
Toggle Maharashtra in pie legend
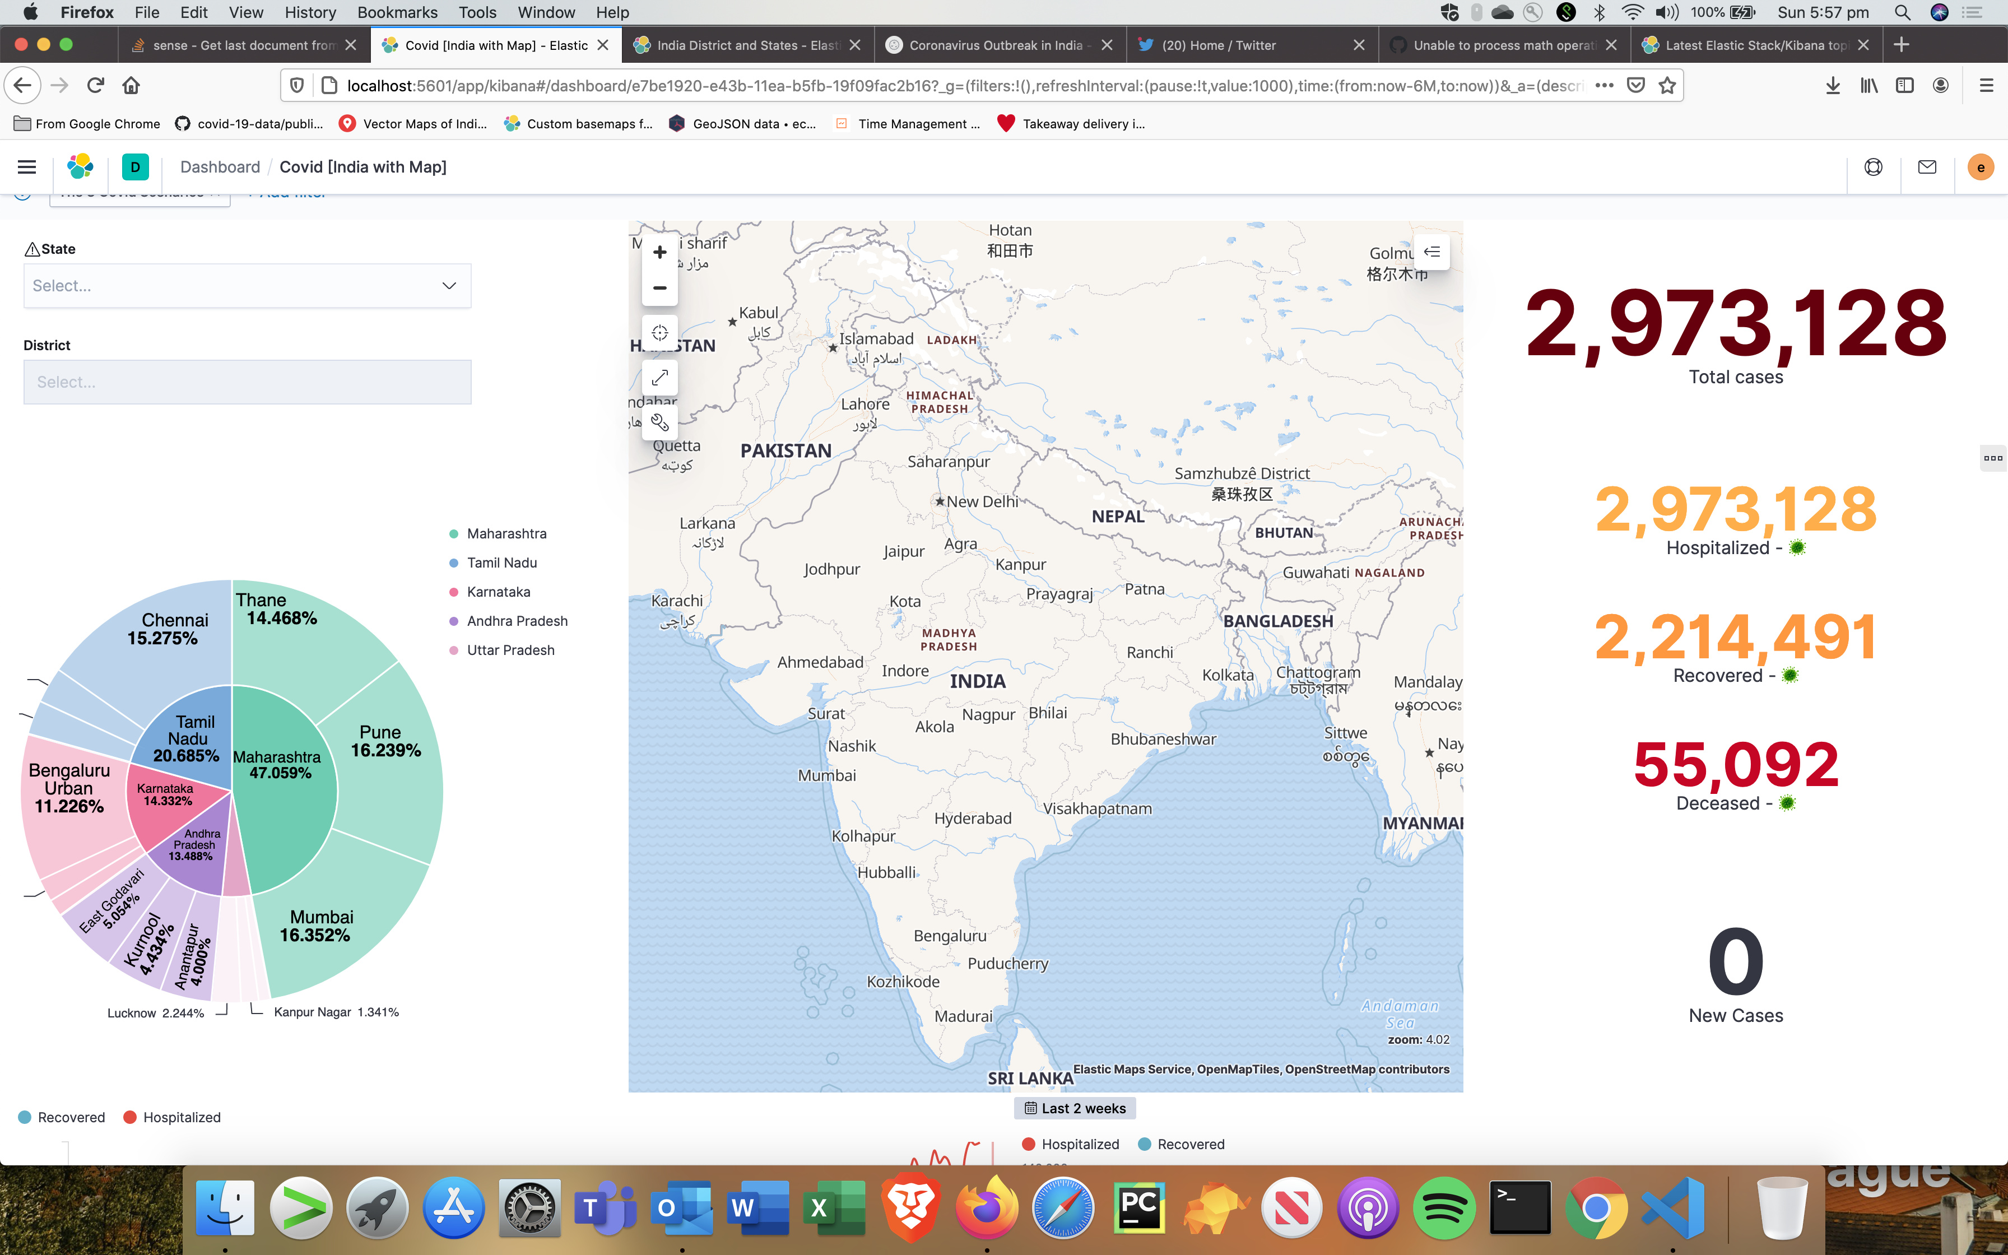click(x=506, y=534)
